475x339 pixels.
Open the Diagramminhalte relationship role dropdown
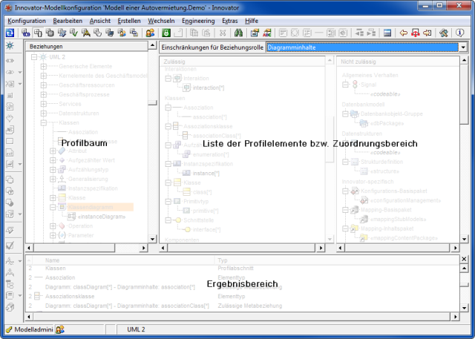click(x=463, y=47)
